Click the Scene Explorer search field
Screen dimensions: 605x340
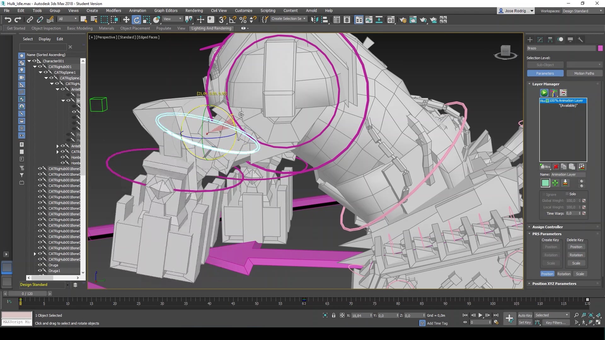tap(43, 47)
